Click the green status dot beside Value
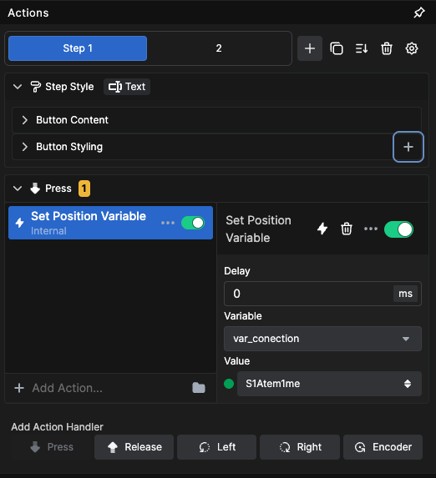Image resolution: width=436 pixels, height=478 pixels. (229, 384)
